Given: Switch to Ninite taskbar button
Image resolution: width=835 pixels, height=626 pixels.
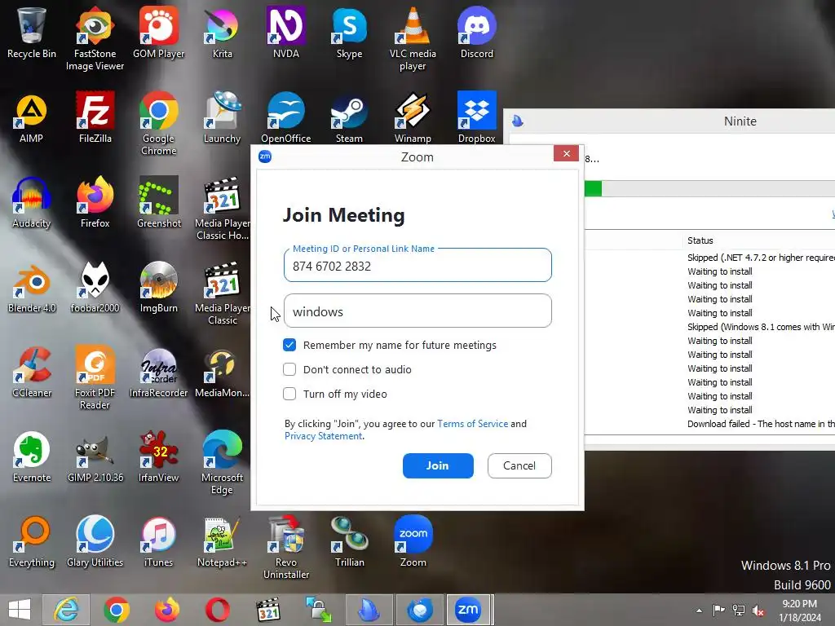Looking at the screenshot, I should (369, 610).
